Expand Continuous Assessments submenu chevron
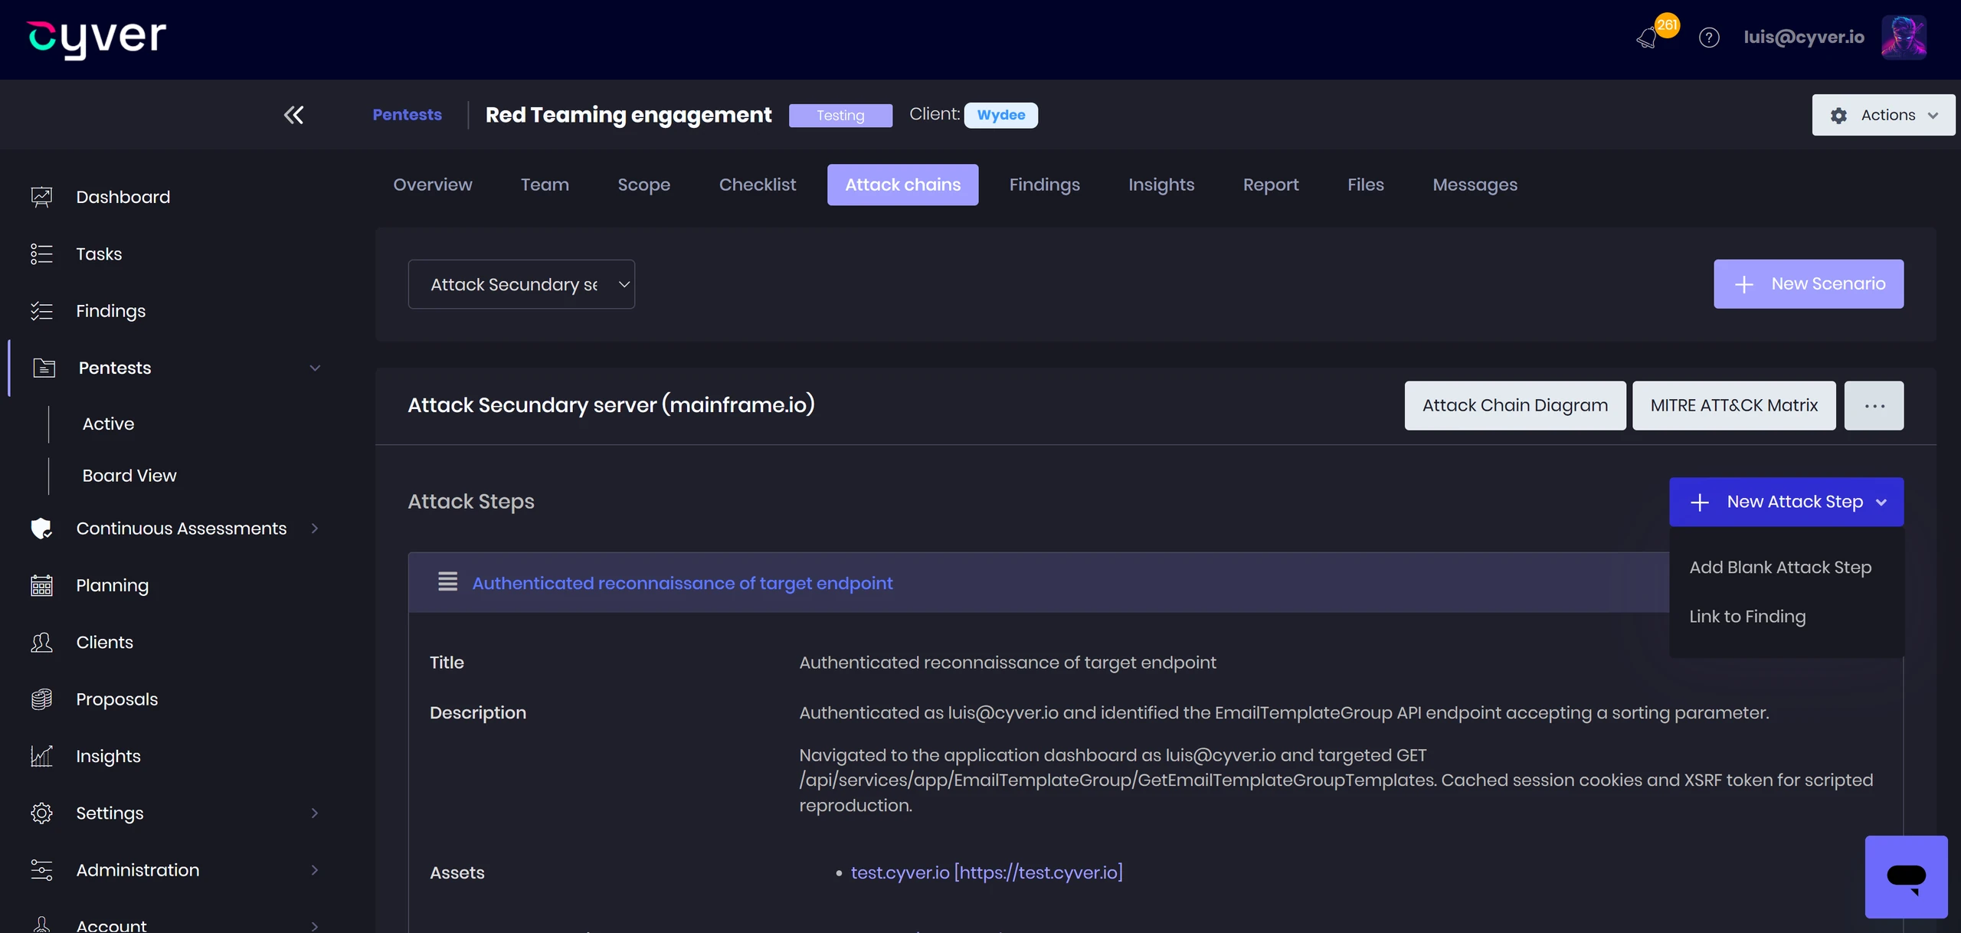This screenshot has height=933, width=1961. 315,529
